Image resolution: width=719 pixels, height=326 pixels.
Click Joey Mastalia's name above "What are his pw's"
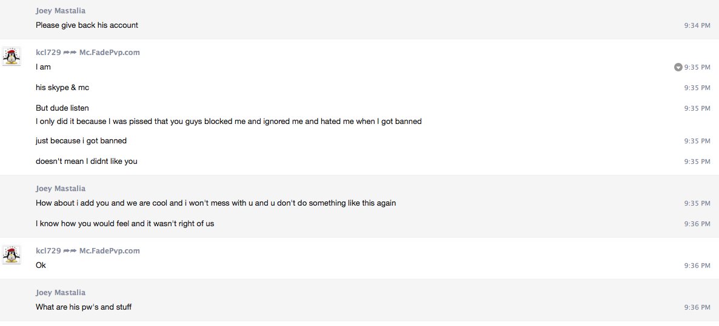(61, 293)
